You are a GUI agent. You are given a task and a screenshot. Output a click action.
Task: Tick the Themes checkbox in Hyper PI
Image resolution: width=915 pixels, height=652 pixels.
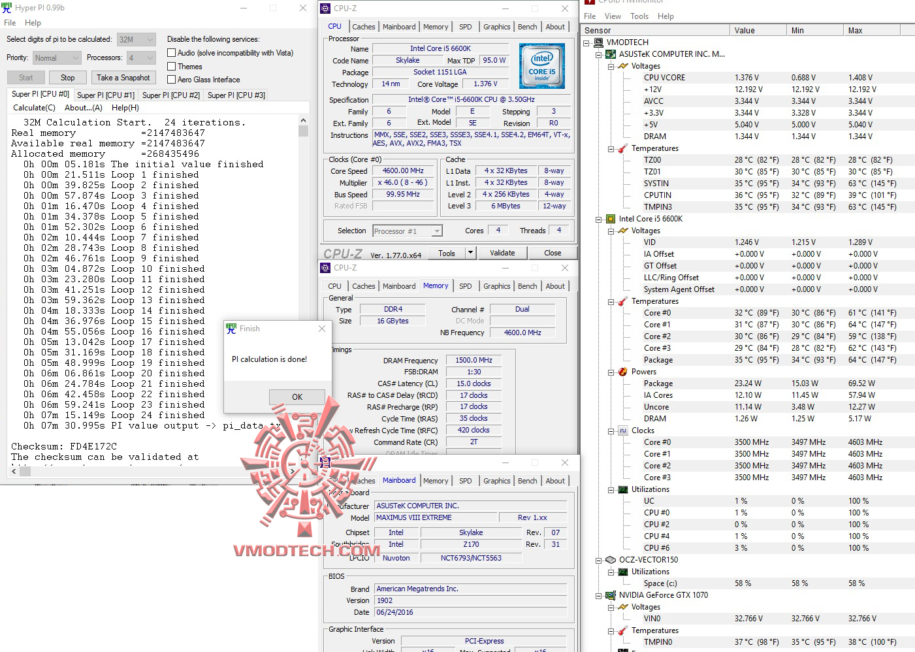click(172, 67)
